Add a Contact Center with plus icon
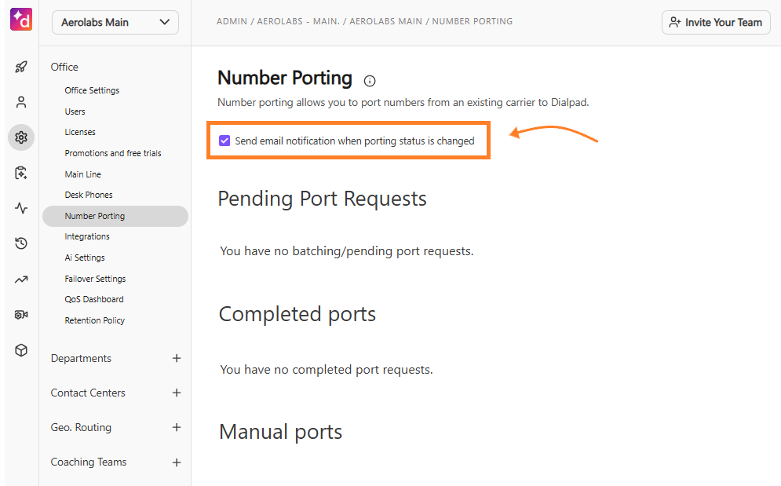This screenshot has height=486, width=781. pyautogui.click(x=177, y=393)
